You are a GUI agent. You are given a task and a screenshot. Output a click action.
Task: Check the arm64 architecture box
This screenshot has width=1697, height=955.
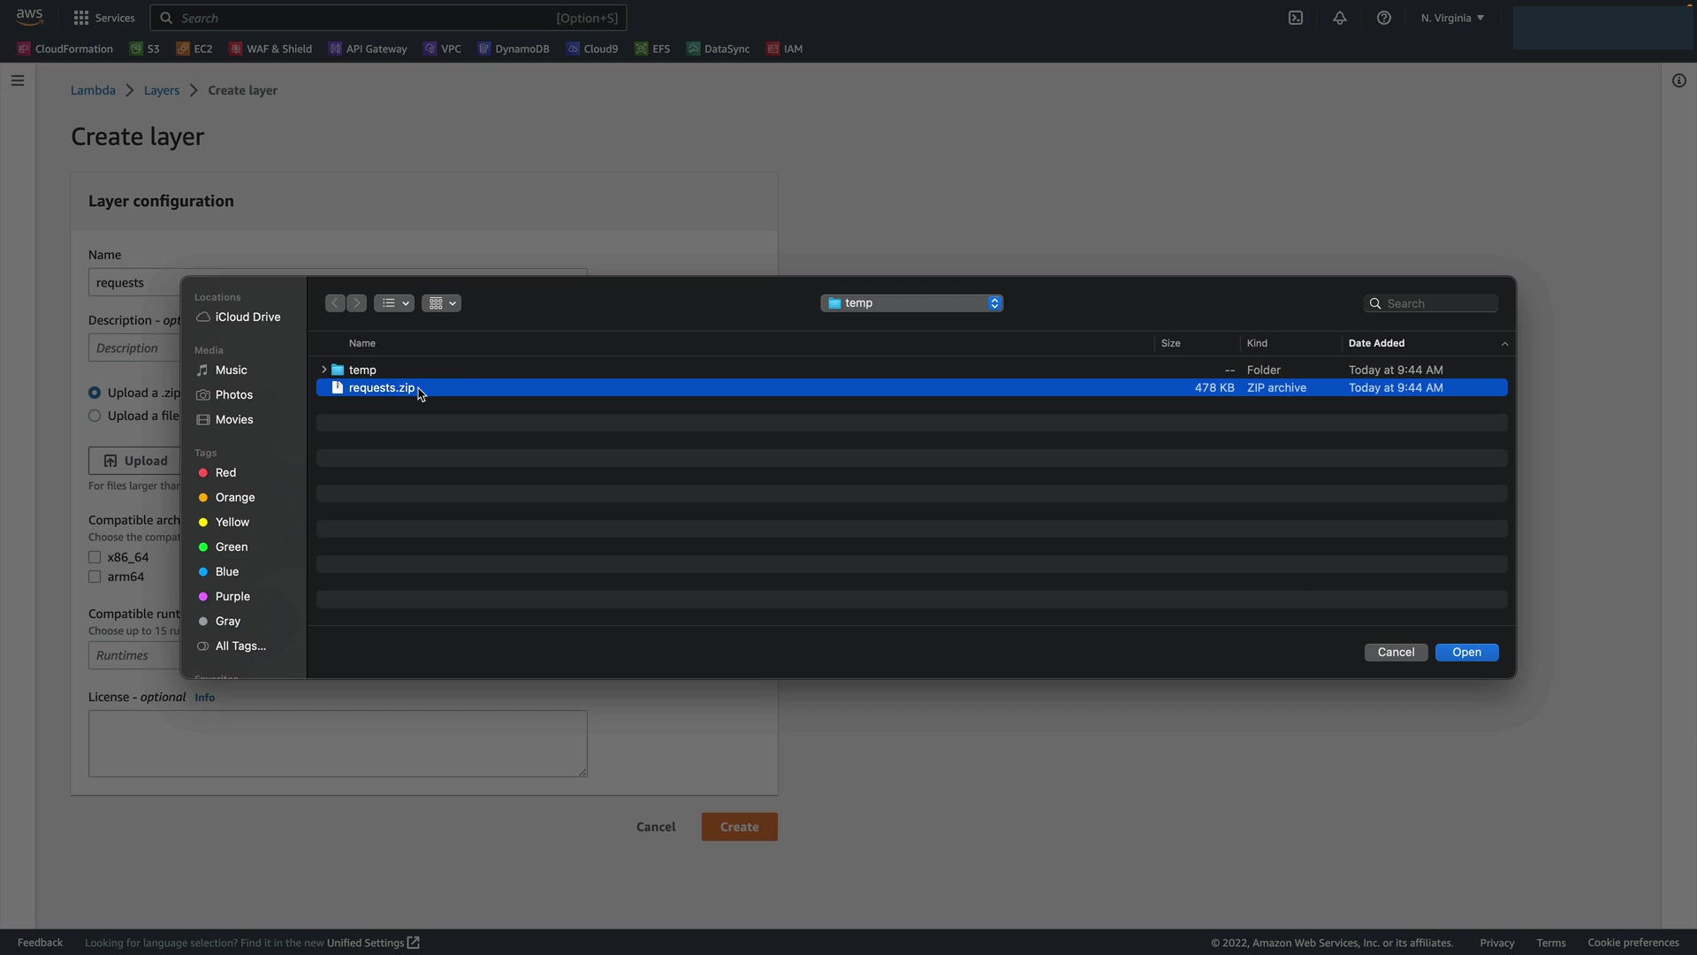click(95, 577)
